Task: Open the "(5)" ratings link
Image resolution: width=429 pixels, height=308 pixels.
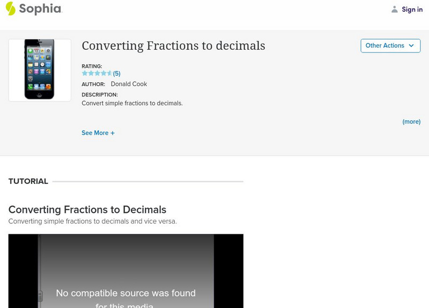Action: pos(117,72)
